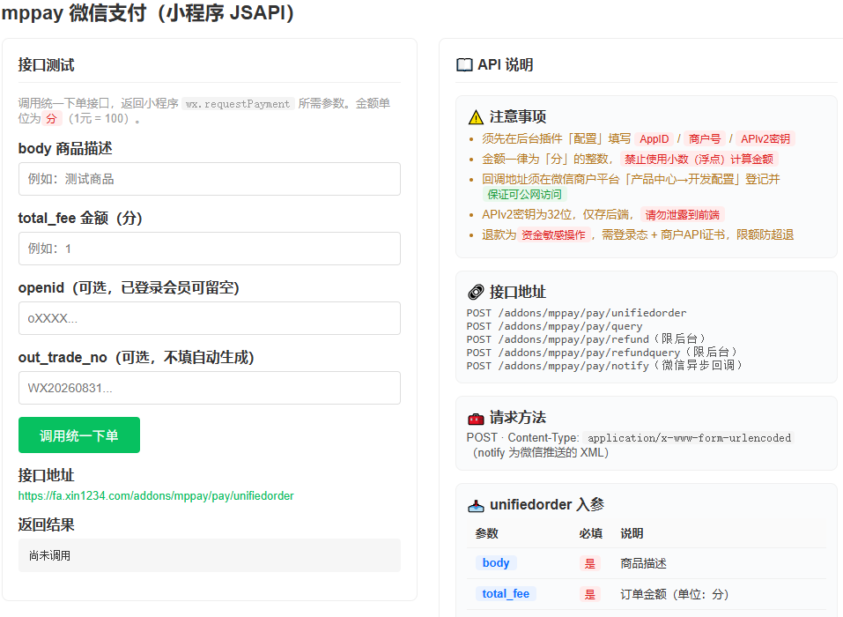Click the APIv2密钥 red tag
Image resolution: width=843 pixels, height=617 pixels.
click(x=765, y=138)
